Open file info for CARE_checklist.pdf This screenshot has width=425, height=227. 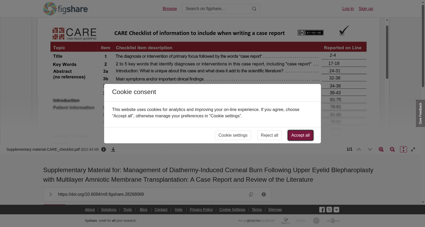coord(104,149)
